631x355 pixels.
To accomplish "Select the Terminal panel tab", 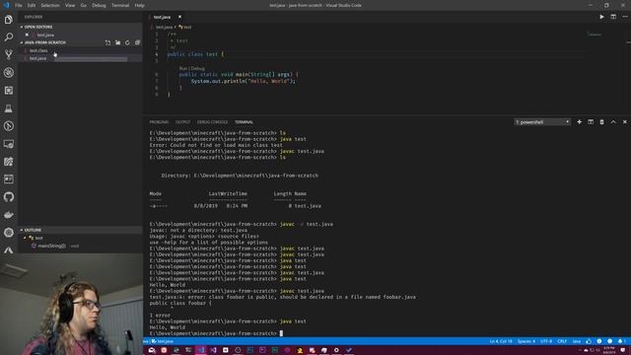I will (x=244, y=122).
